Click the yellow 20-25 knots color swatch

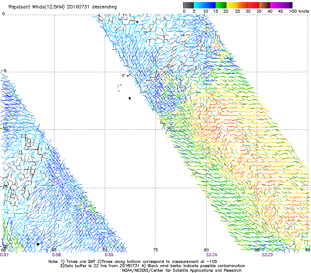pyautogui.click(x=232, y=5)
